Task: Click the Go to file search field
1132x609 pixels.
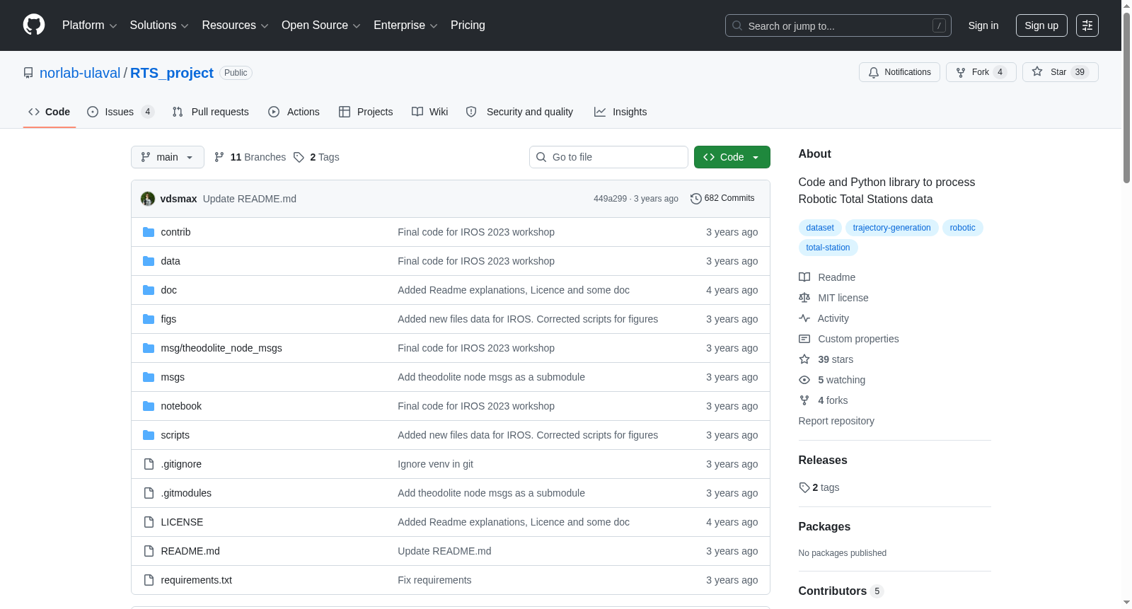Action: tap(608, 157)
